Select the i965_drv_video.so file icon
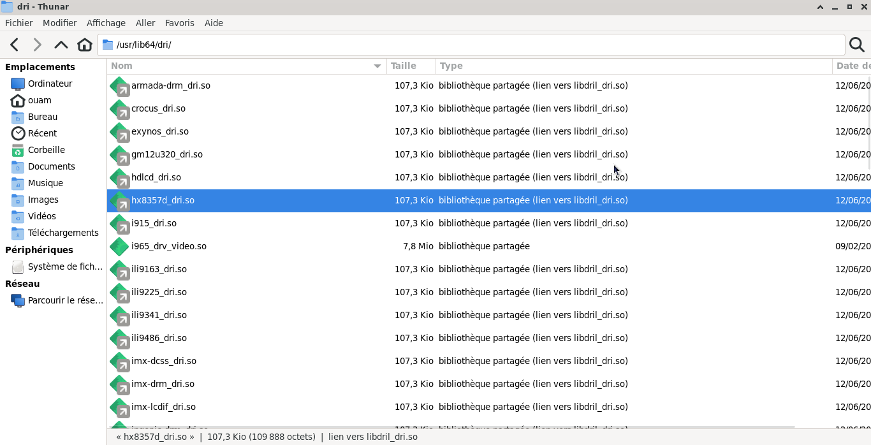 [x=119, y=246]
